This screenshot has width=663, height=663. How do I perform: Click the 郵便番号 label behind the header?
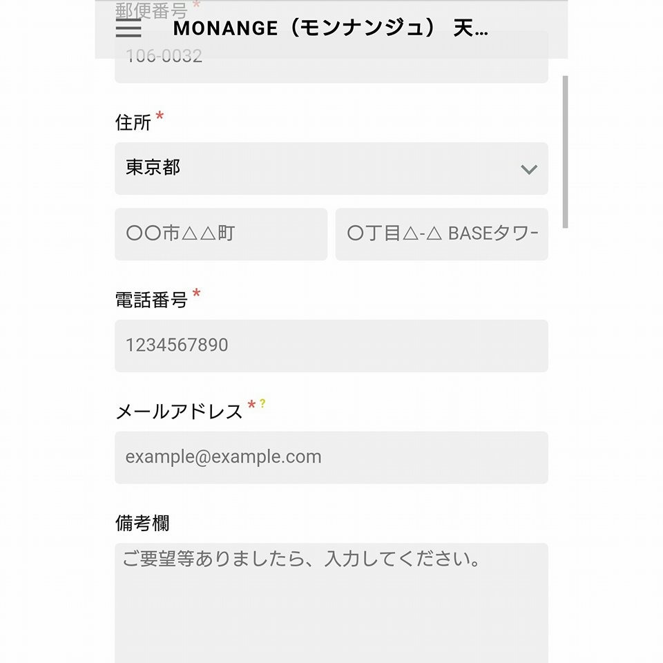(151, 10)
